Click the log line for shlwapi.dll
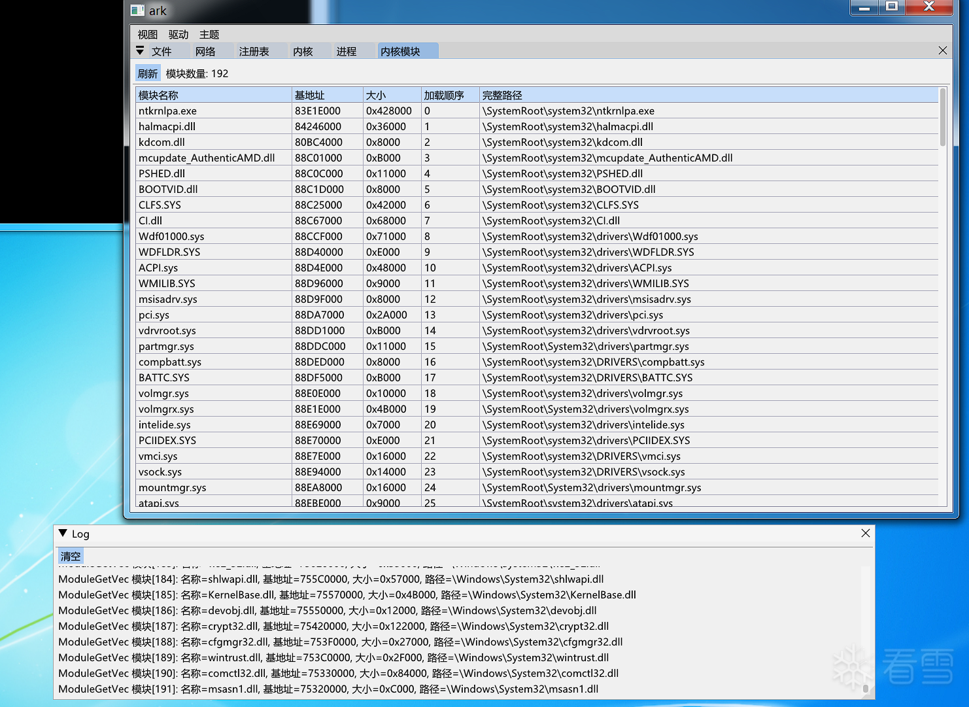Image resolution: width=969 pixels, height=707 pixels. (331, 579)
